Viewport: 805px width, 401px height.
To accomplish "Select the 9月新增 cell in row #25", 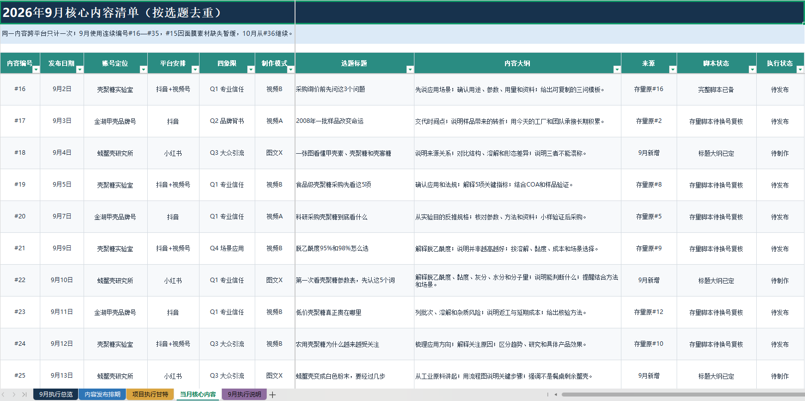I will [649, 376].
